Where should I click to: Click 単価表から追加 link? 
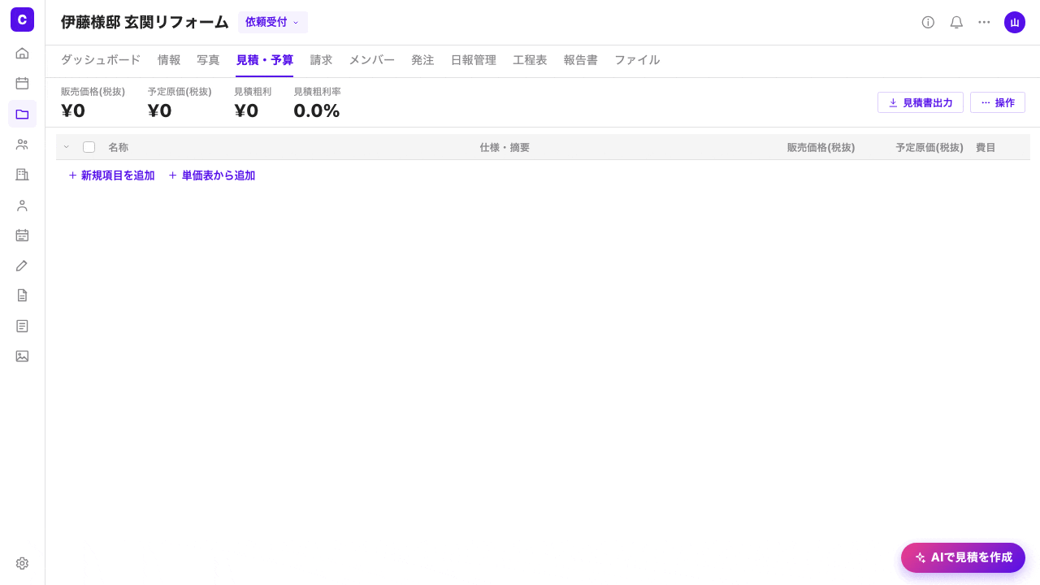(212, 175)
